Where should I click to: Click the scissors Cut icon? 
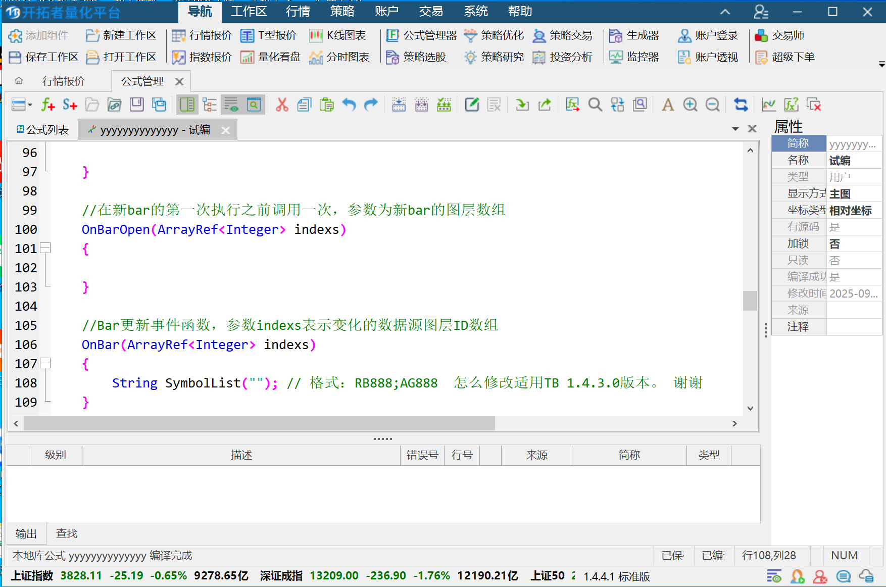coord(282,105)
